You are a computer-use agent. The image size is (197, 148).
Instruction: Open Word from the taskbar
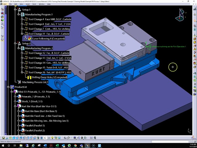point(45,146)
